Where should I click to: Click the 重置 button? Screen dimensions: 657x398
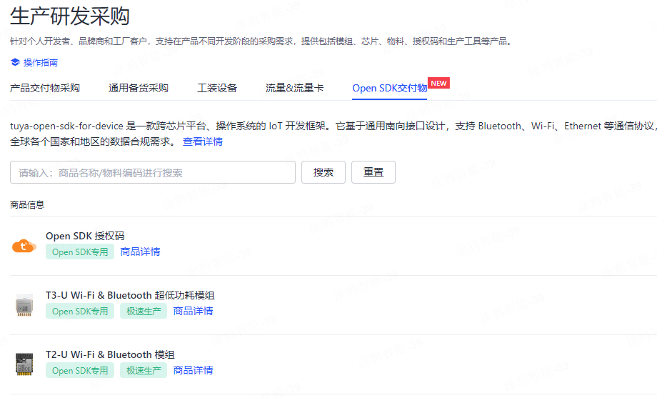click(373, 172)
